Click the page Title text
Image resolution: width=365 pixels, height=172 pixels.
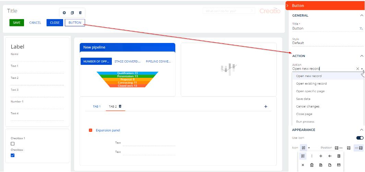tap(12, 11)
